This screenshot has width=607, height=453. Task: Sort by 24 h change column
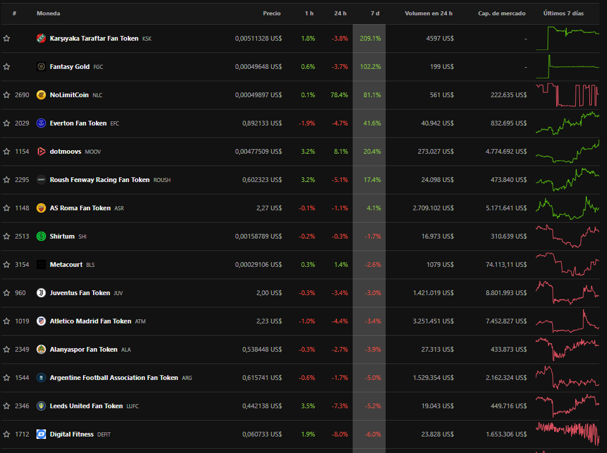pos(340,13)
